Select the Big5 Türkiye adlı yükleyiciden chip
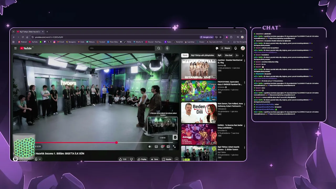Viewport: 336px width, 189px height. (x=202, y=55)
